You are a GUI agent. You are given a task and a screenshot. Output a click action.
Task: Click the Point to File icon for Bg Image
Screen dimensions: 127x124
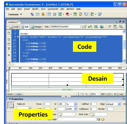pyautogui.click(x=99, y=119)
